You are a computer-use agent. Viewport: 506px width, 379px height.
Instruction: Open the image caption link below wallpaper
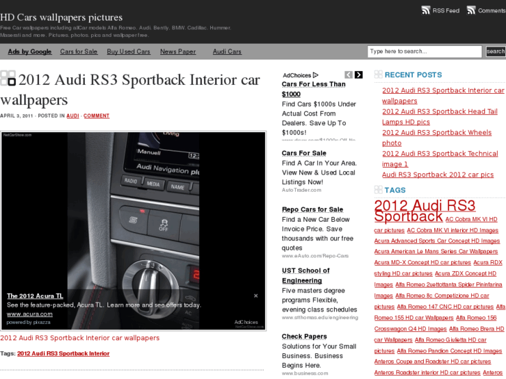pos(80,338)
